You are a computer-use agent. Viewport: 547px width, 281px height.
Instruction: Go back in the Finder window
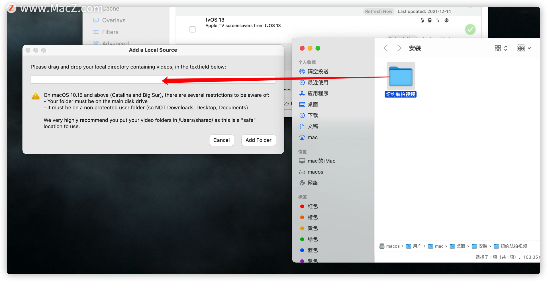click(x=385, y=48)
